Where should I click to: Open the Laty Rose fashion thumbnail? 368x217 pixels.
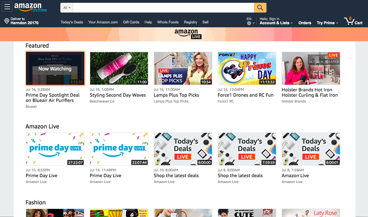(x=311, y=213)
